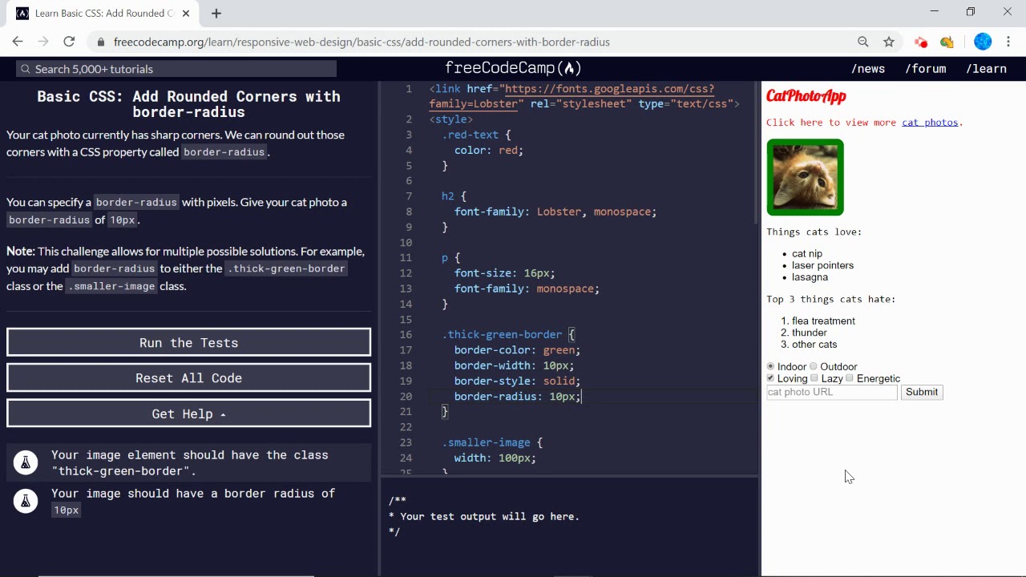Screen dimensions: 1026x577
Task: Open Chrome three-dot menu
Action: tap(1008, 42)
